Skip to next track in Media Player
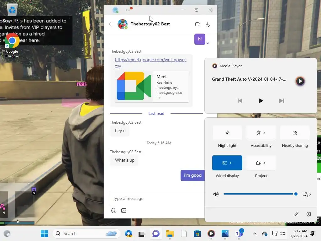The image size is (321, 241). pos(282,101)
